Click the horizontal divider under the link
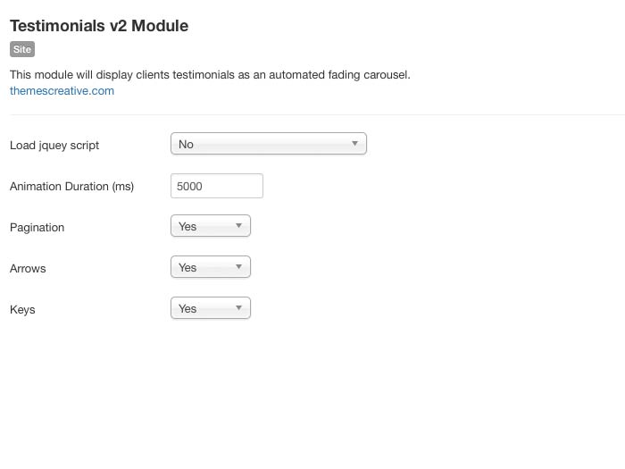 pos(312,114)
